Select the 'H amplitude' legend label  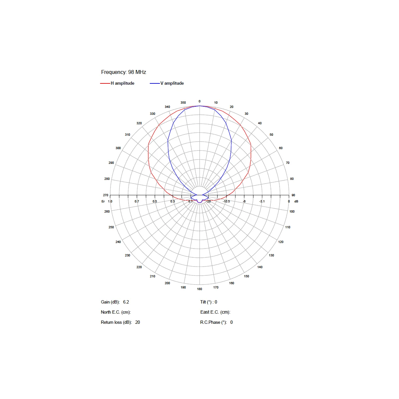pyautogui.click(x=123, y=83)
